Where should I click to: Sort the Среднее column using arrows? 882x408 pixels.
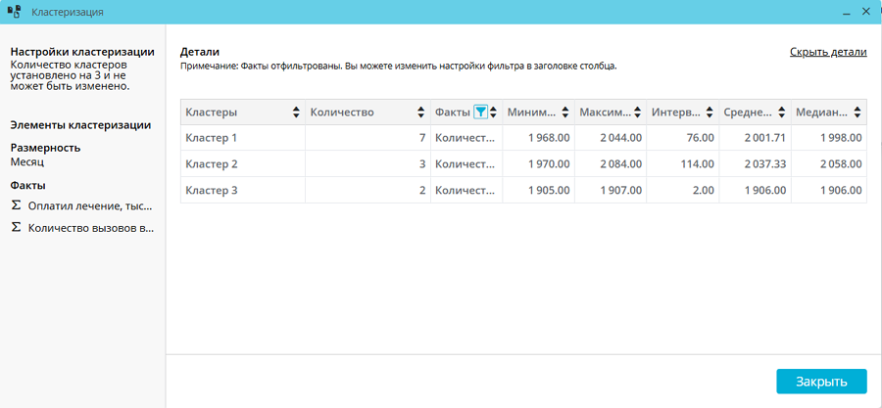[782, 113]
